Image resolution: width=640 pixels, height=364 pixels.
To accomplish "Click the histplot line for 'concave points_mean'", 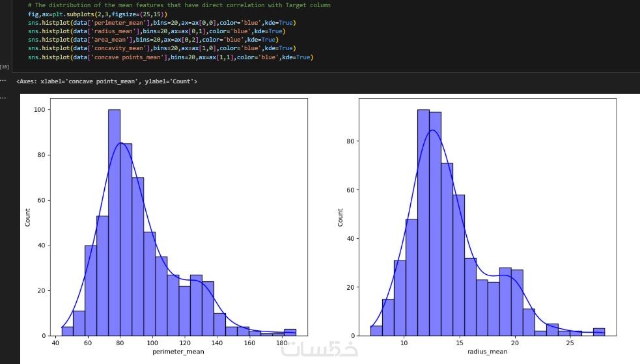I will (x=171, y=57).
